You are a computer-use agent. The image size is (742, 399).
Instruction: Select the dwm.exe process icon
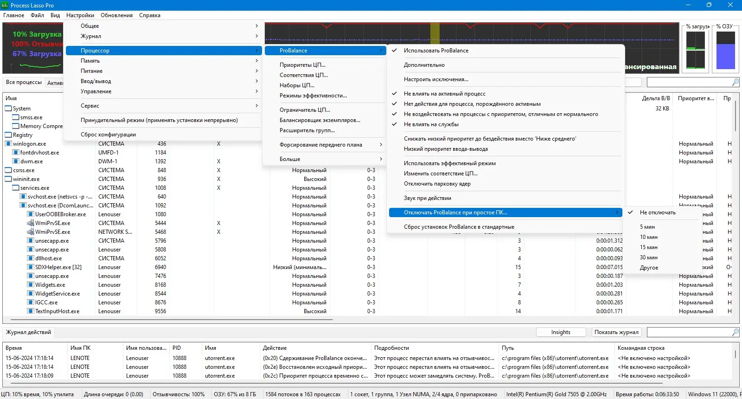(x=16, y=161)
